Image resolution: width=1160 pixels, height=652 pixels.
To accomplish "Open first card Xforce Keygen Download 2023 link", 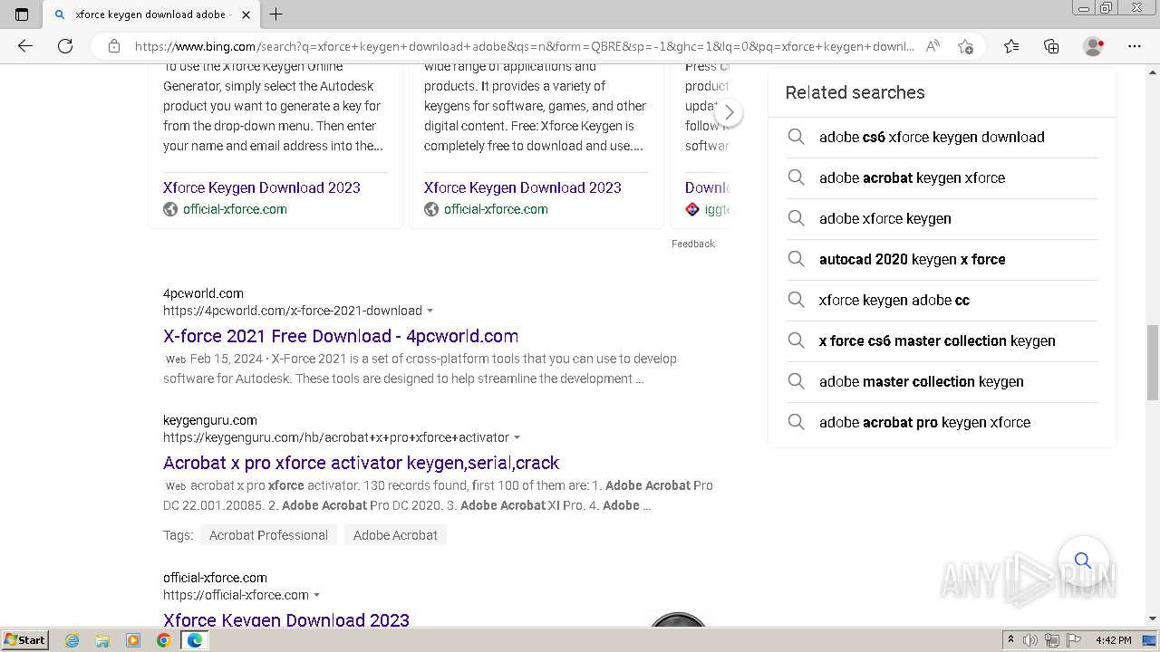I will [x=262, y=187].
